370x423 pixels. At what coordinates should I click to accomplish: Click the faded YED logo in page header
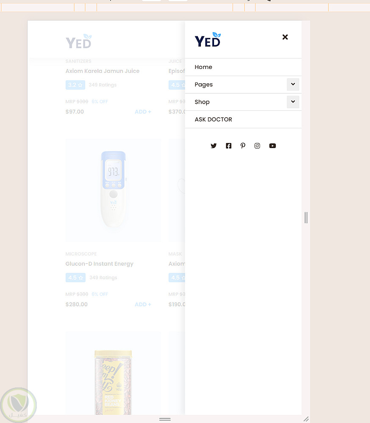[x=79, y=41]
